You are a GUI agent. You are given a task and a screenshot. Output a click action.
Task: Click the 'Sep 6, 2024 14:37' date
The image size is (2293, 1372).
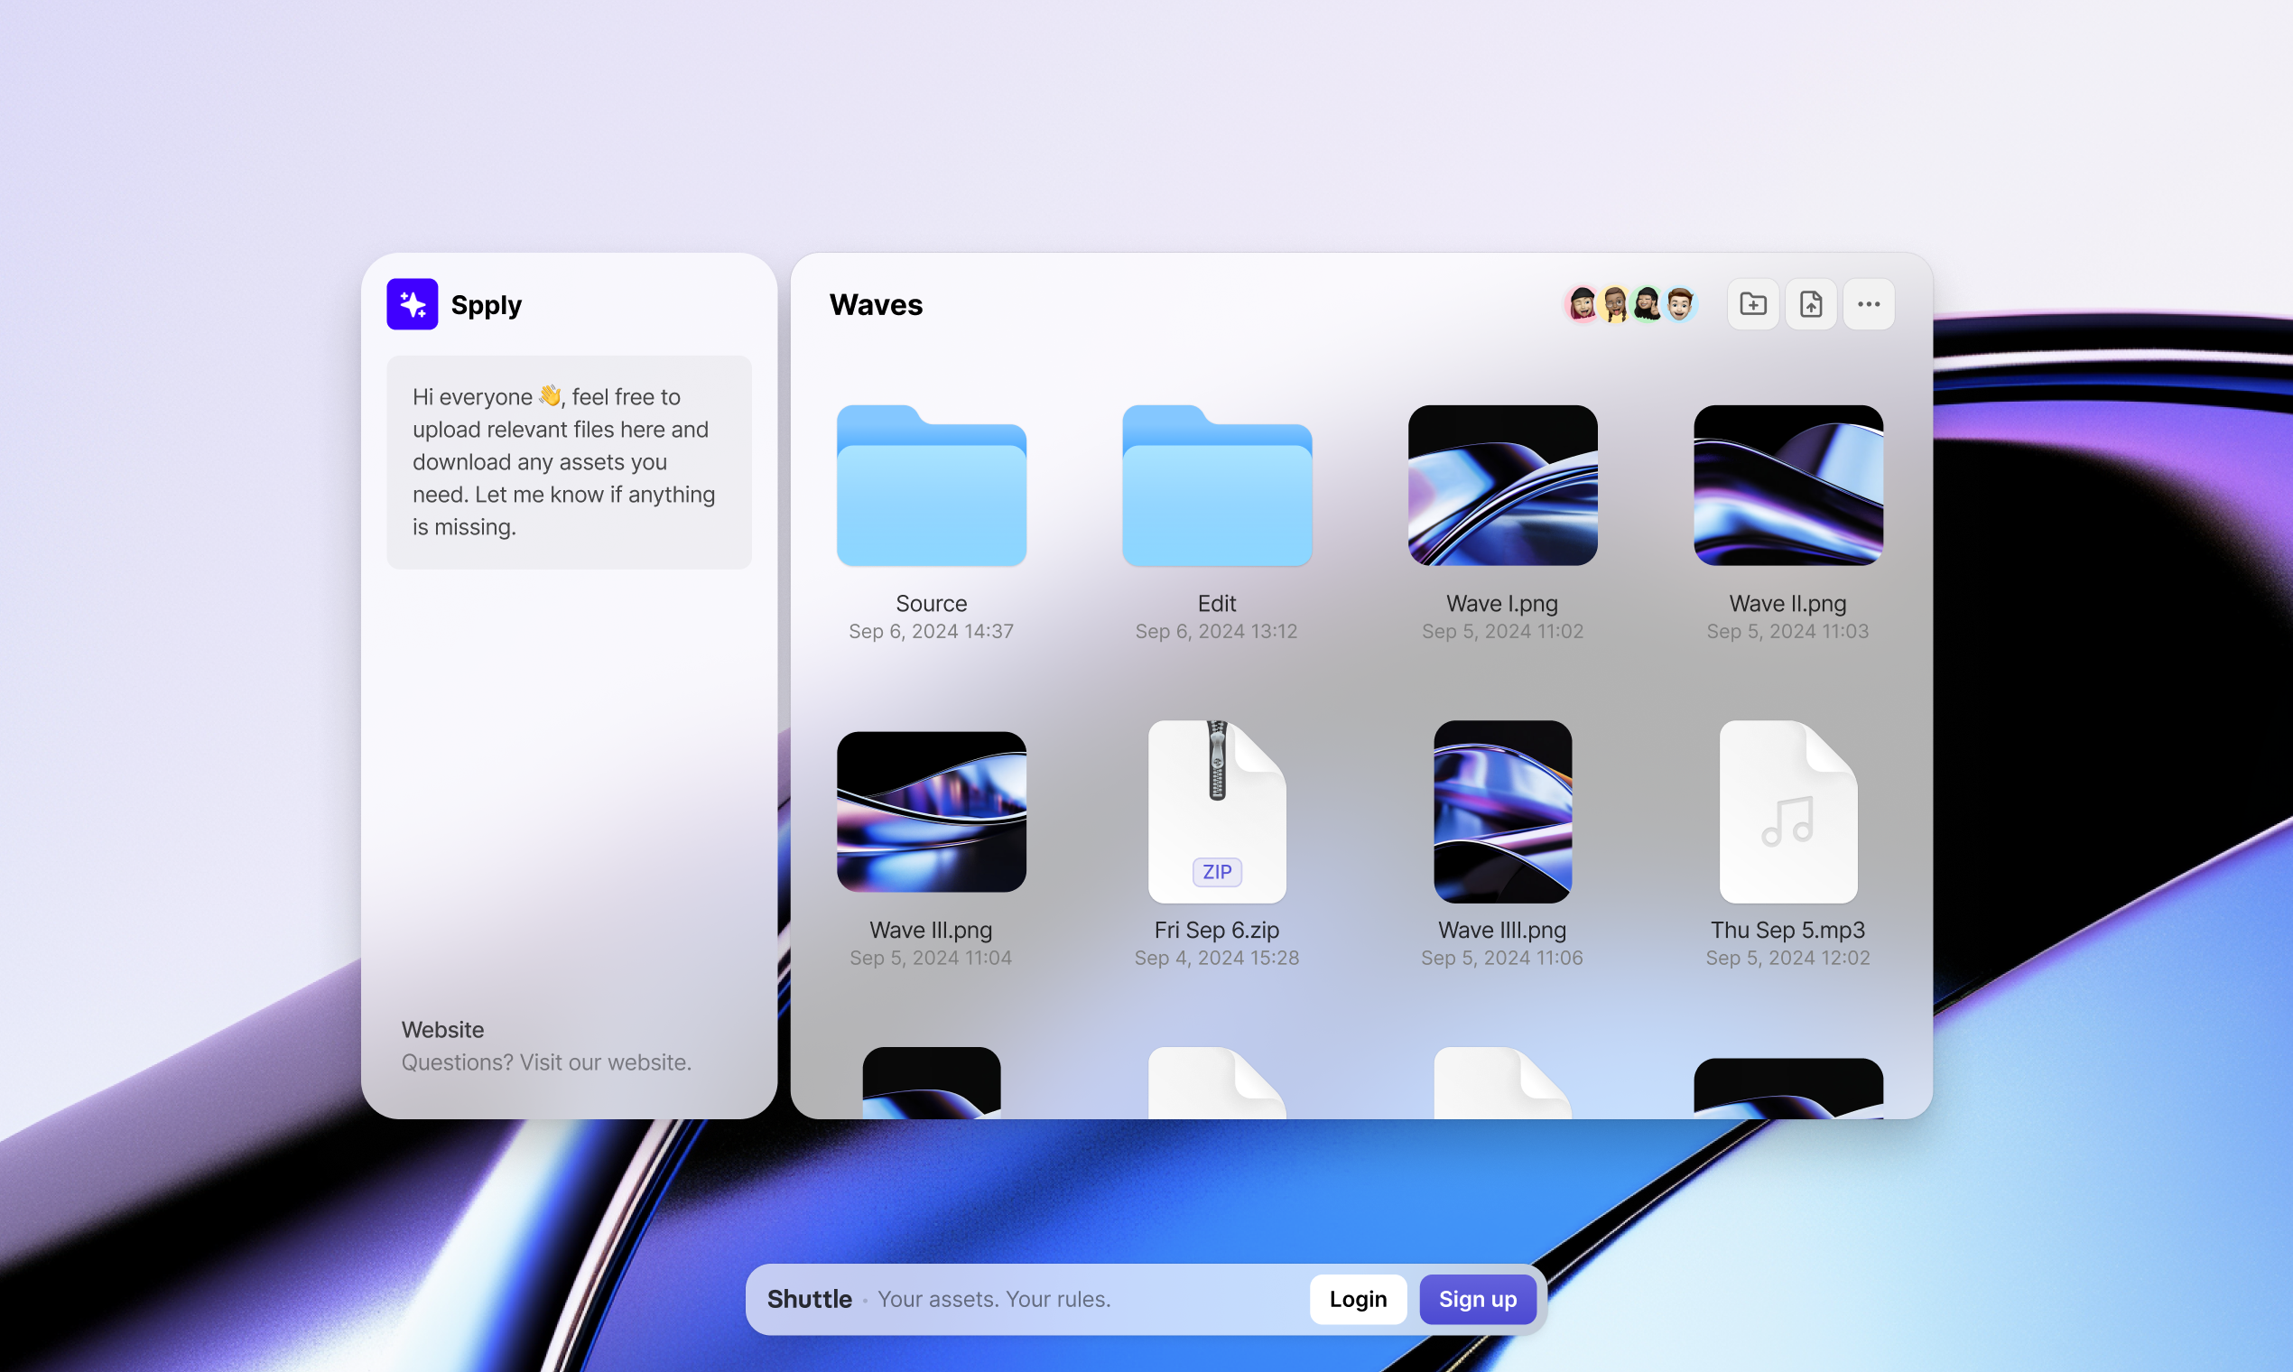coord(931,632)
